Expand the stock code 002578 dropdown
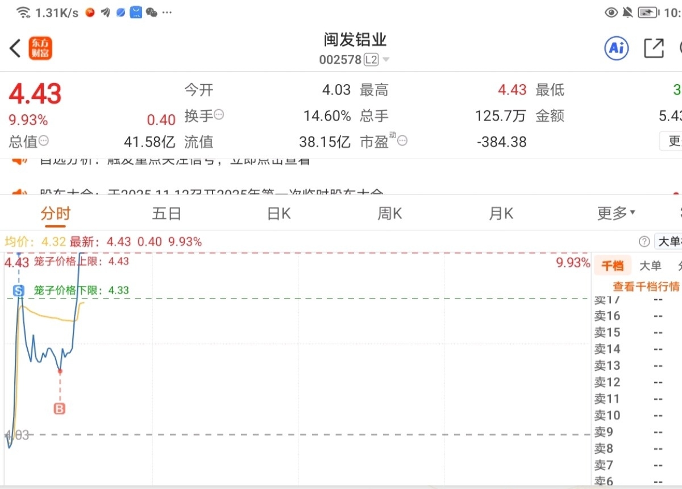 pyautogui.click(x=386, y=60)
